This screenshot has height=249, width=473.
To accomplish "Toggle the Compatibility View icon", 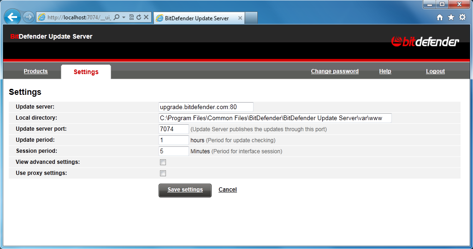I will click(x=131, y=17).
